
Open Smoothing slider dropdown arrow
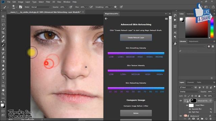click(x=111, y=7)
